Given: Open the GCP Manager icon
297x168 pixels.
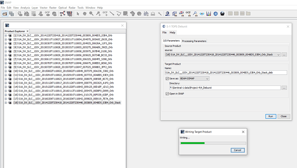Looking at the screenshot, I should (188, 14).
